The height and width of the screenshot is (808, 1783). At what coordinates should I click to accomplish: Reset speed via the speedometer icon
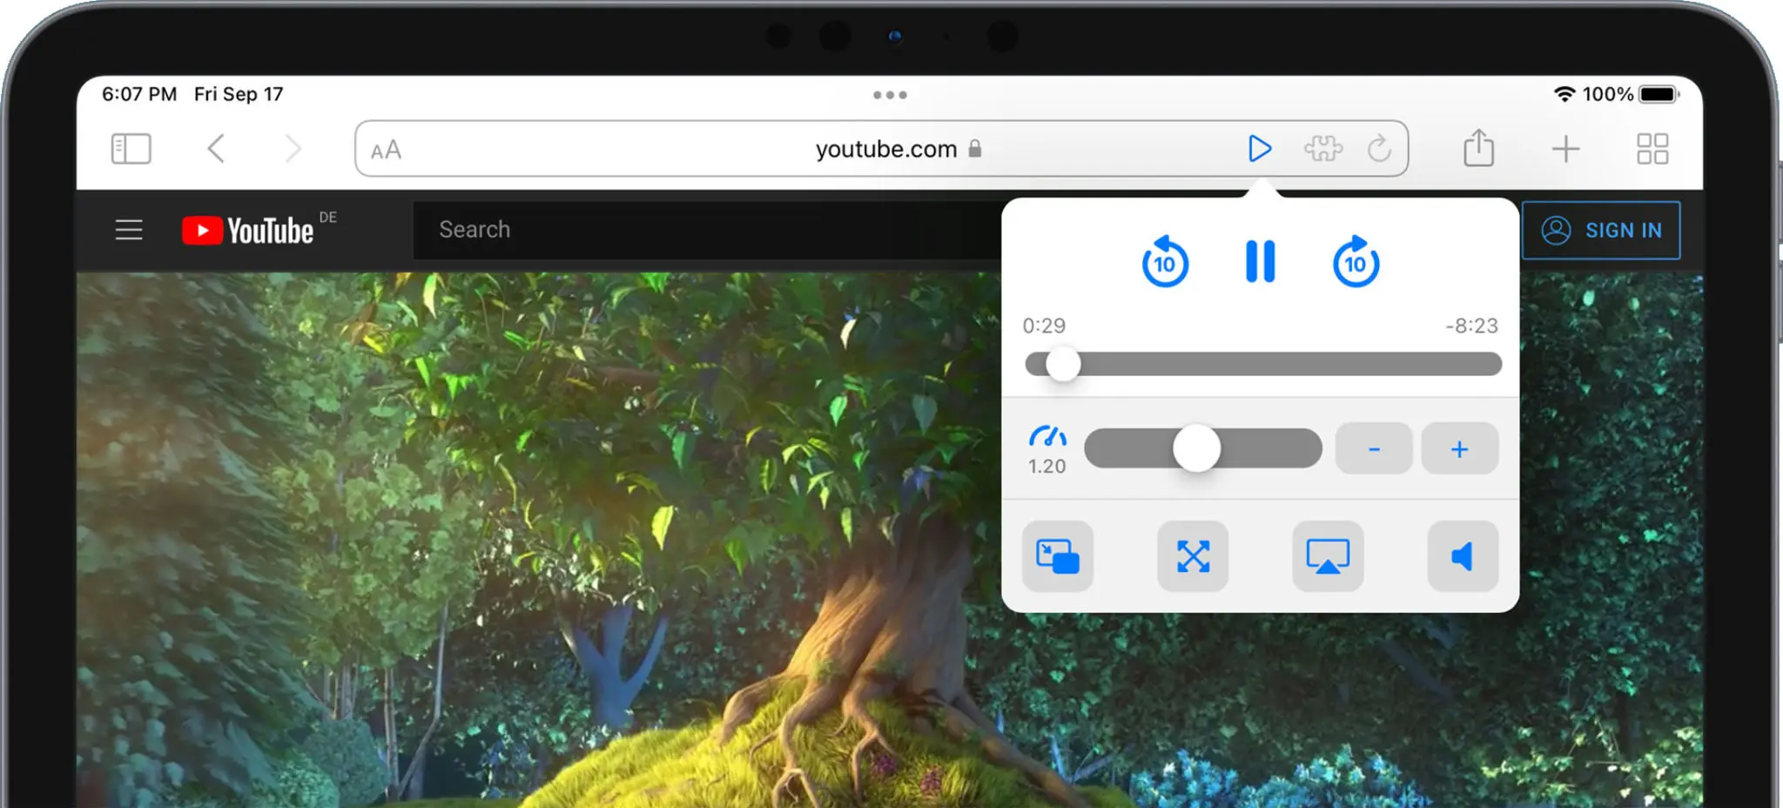[1047, 435]
